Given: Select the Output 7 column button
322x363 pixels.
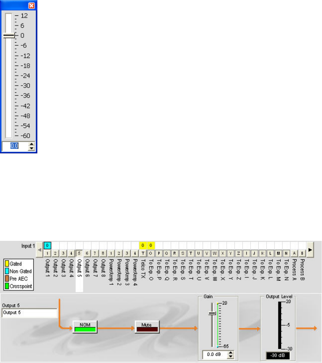Looking at the screenshot, I should pyautogui.click(x=95, y=253).
